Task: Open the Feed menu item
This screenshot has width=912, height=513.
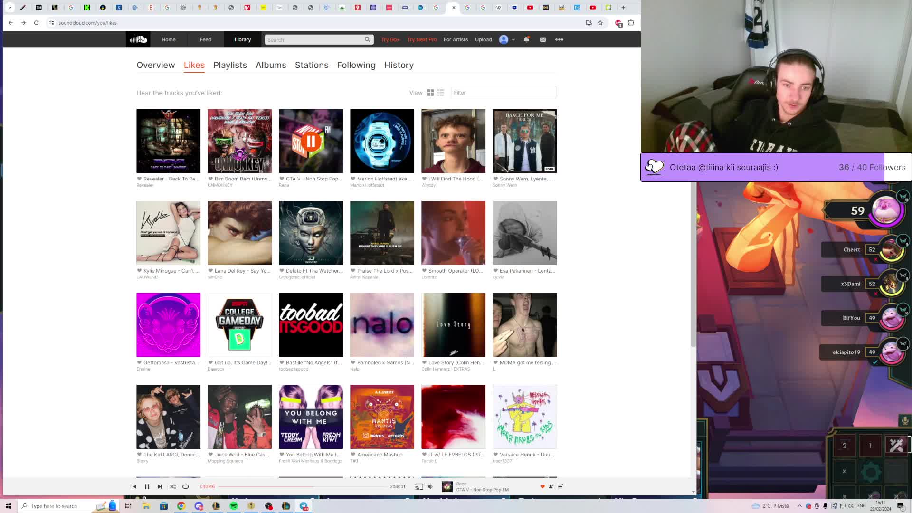Action: tap(206, 39)
